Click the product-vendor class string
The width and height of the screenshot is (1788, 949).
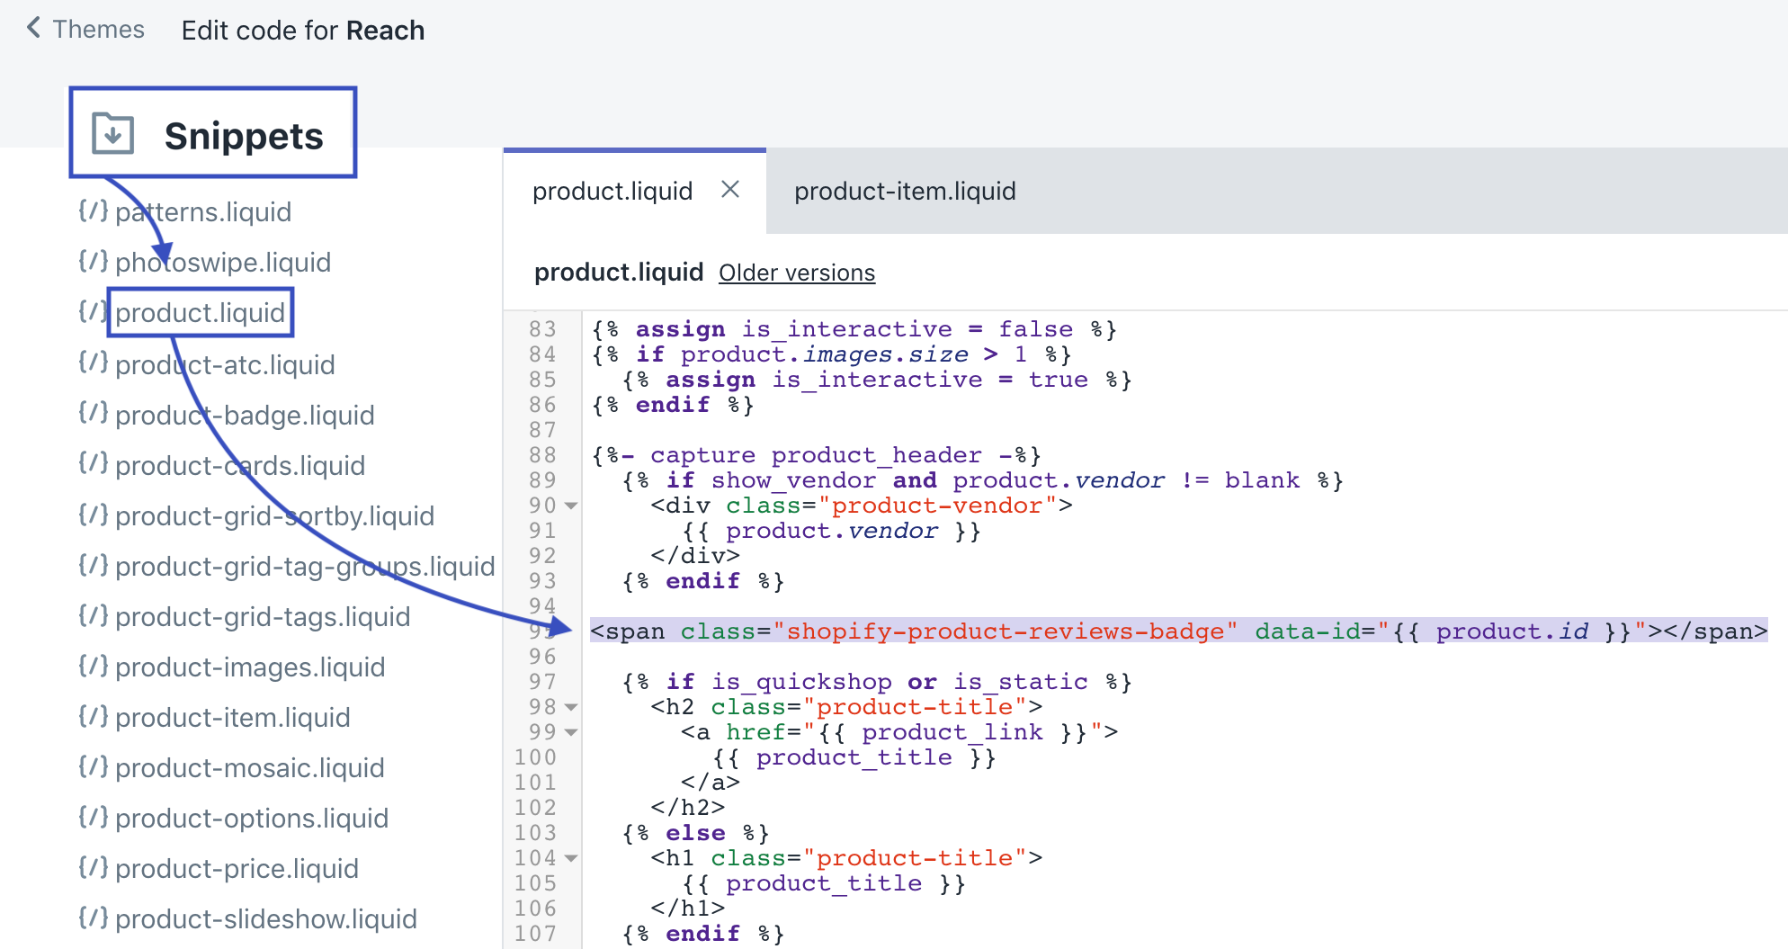(x=936, y=506)
